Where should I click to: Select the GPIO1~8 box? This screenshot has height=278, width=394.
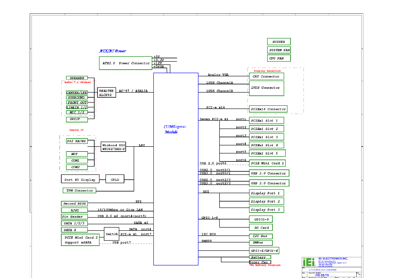(261, 219)
